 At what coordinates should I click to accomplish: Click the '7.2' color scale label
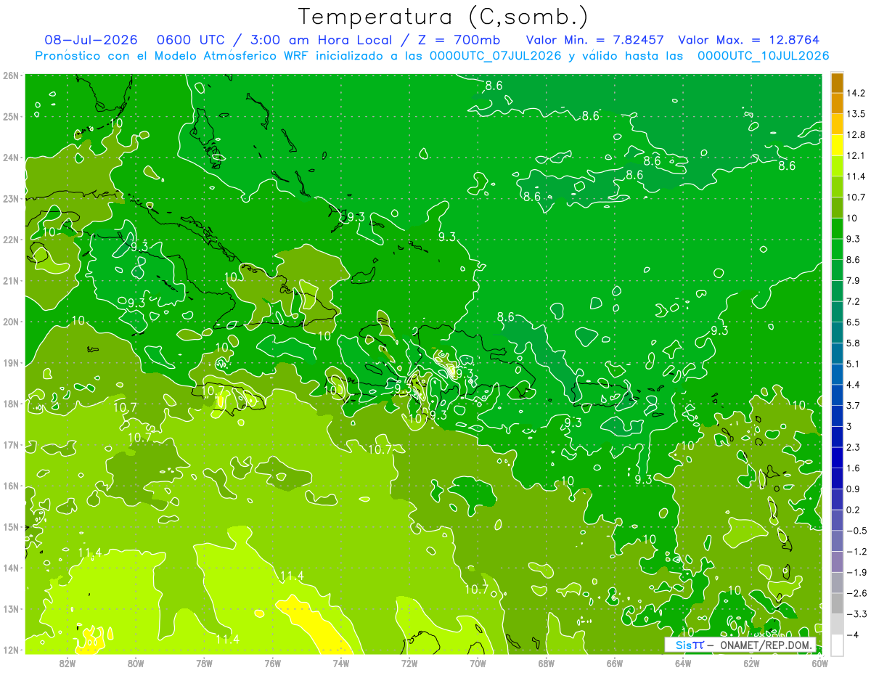pyautogui.click(x=853, y=301)
